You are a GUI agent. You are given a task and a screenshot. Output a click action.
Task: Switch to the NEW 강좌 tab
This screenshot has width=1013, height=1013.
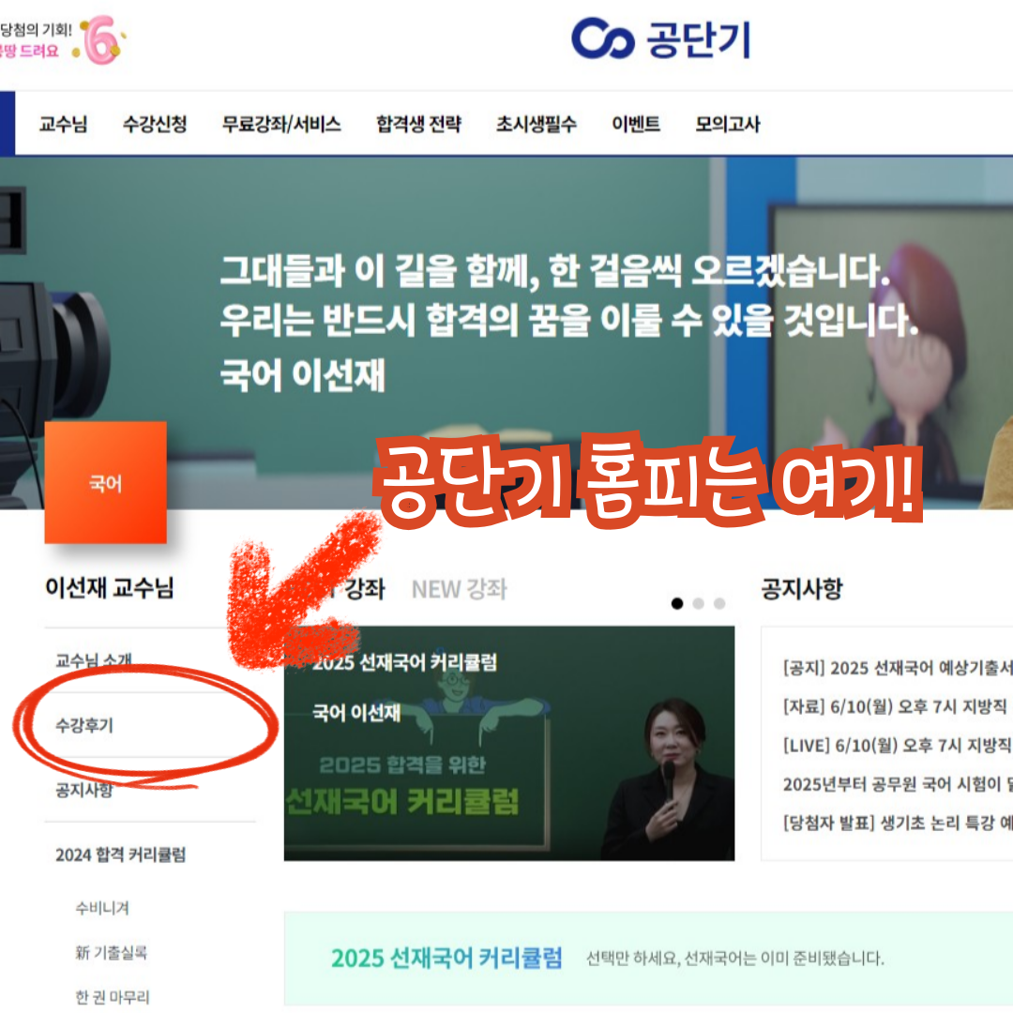[x=460, y=588]
